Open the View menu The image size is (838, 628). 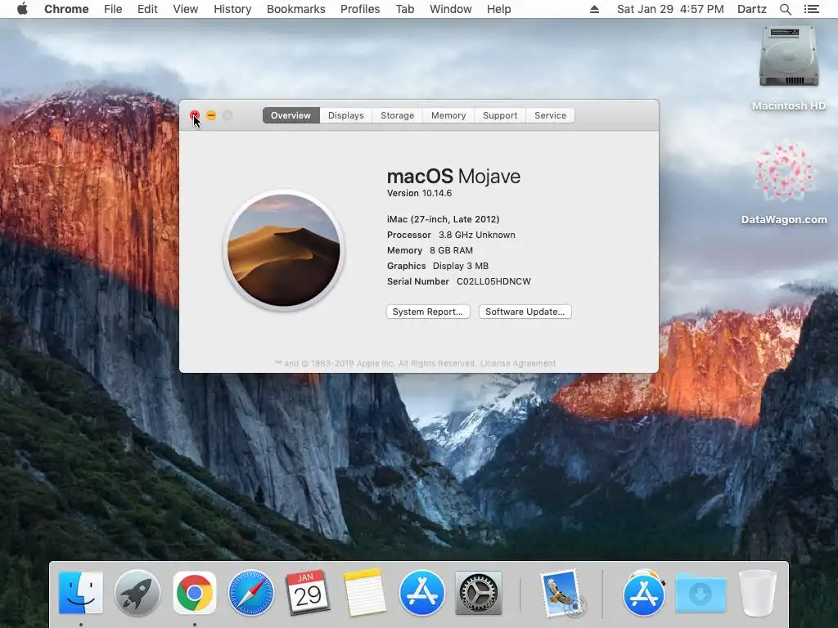(186, 9)
